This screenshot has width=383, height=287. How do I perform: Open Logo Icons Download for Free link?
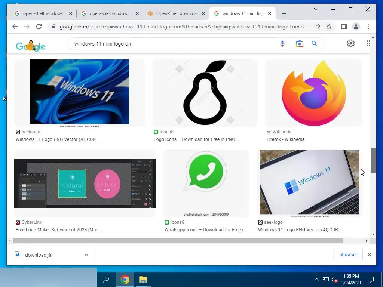tap(197, 139)
